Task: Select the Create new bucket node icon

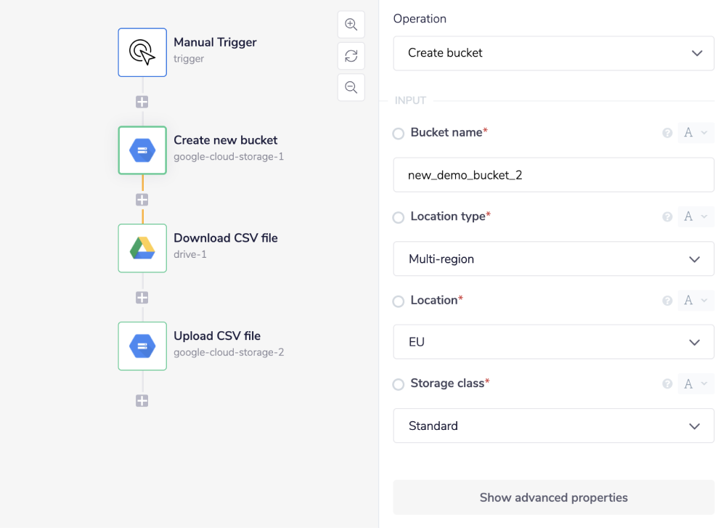Action: click(142, 150)
